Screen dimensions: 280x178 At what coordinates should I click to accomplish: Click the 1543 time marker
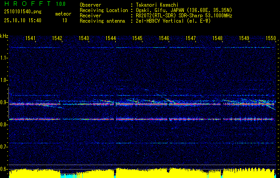(x=84, y=38)
